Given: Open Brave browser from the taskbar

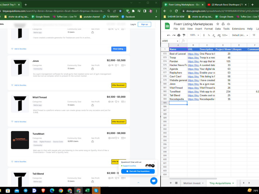Looking at the screenshot, I should tap(43, 191).
